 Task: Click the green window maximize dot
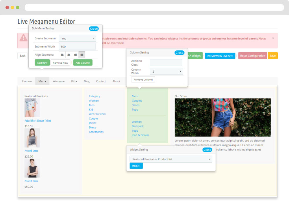[18, 7]
